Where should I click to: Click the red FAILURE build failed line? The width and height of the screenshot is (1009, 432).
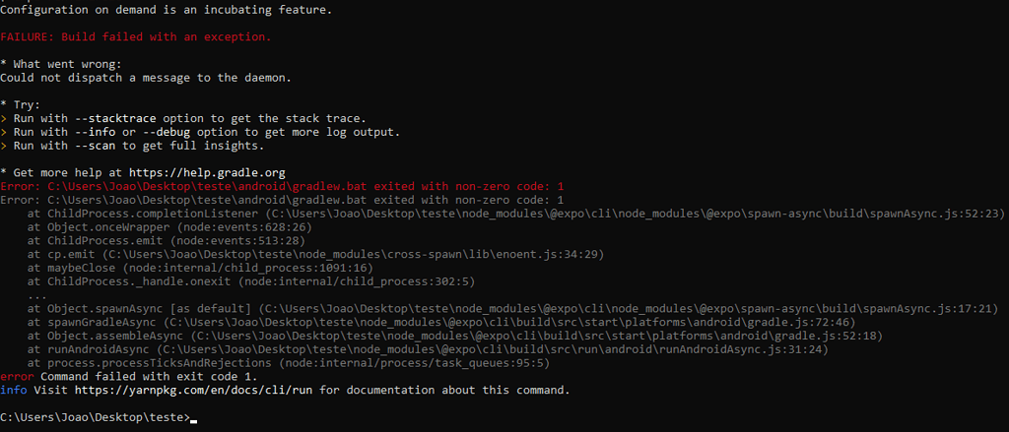coord(136,37)
